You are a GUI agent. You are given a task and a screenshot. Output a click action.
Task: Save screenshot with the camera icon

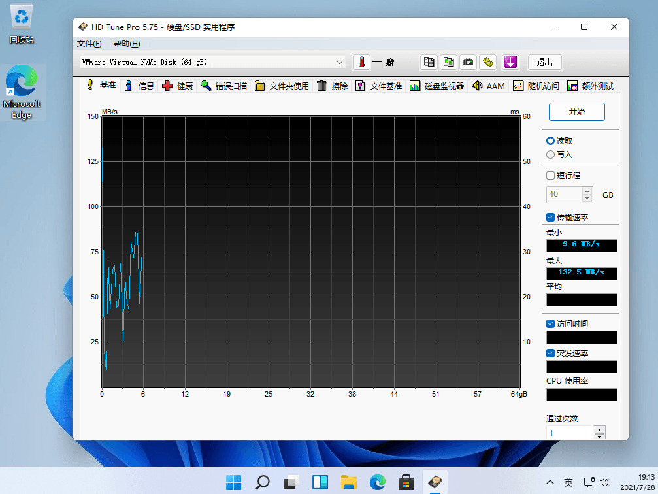click(x=469, y=62)
